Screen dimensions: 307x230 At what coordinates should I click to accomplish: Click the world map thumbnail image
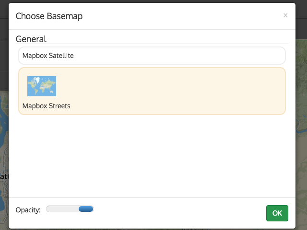42,86
